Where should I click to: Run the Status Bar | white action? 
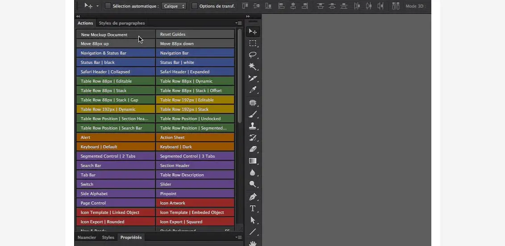coord(195,62)
